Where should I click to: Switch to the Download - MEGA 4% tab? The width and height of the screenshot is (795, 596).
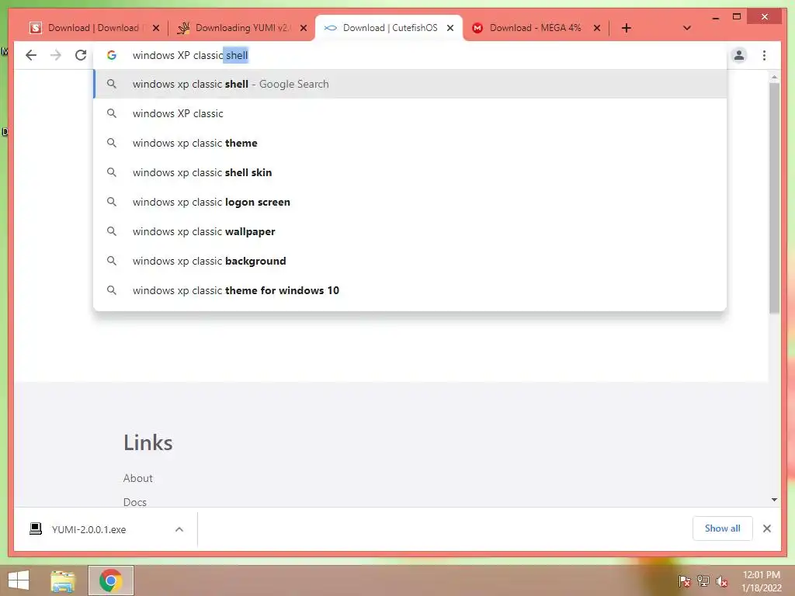pyautogui.click(x=535, y=28)
